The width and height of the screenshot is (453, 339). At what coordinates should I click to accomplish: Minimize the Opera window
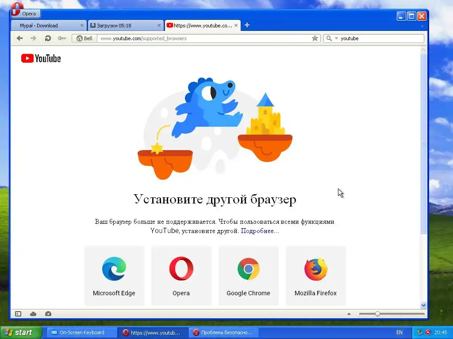(401, 16)
